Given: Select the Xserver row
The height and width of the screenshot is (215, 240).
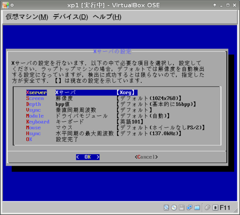Looking at the screenshot, I should pos(82,92).
